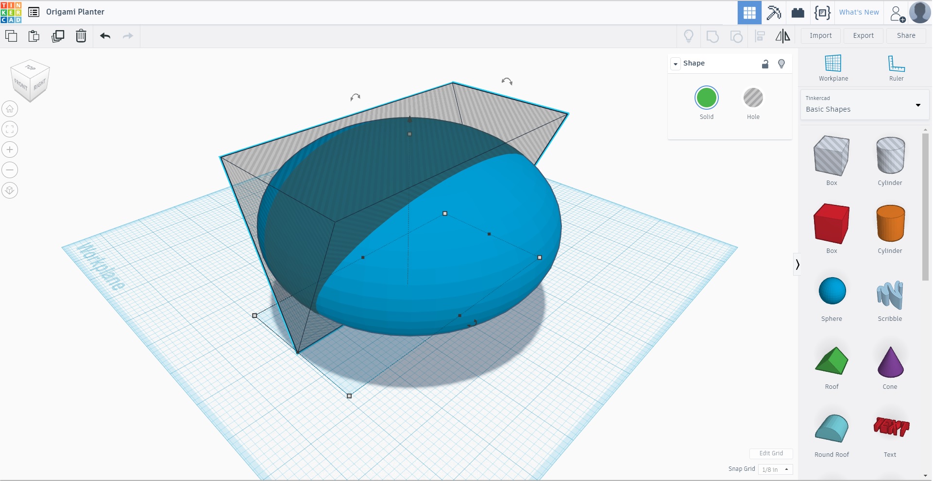
Task: Open the Snap Grid dropdown
Action: pyautogui.click(x=776, y=469)
